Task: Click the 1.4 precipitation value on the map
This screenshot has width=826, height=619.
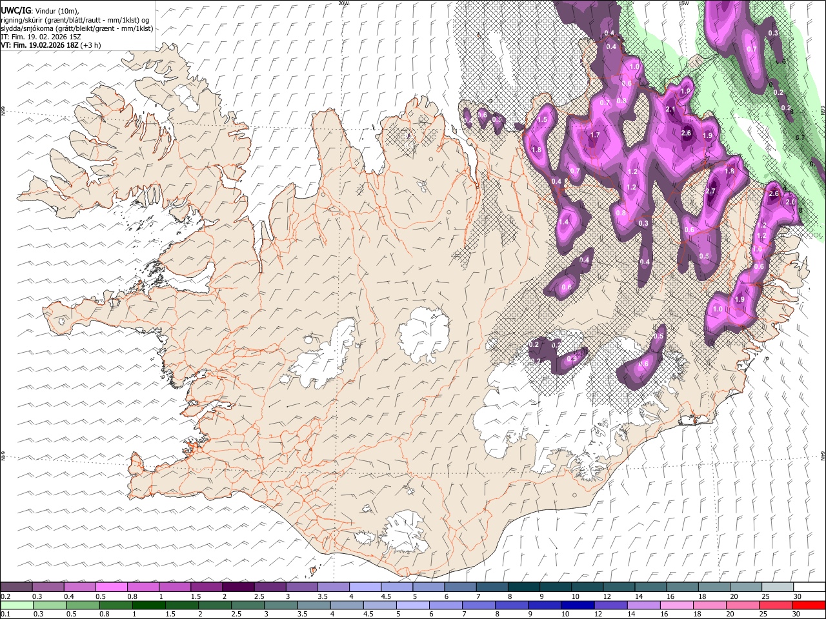Action: click(x=563, y=222)
